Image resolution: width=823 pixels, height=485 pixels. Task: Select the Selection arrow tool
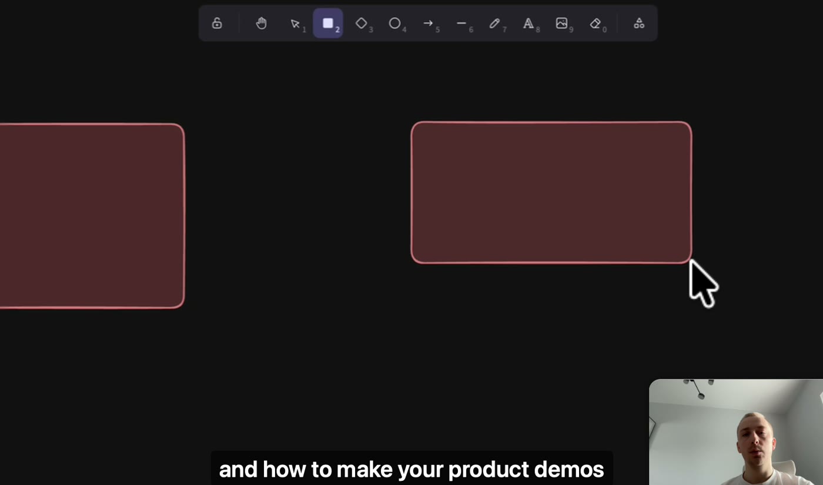point(296,24)
